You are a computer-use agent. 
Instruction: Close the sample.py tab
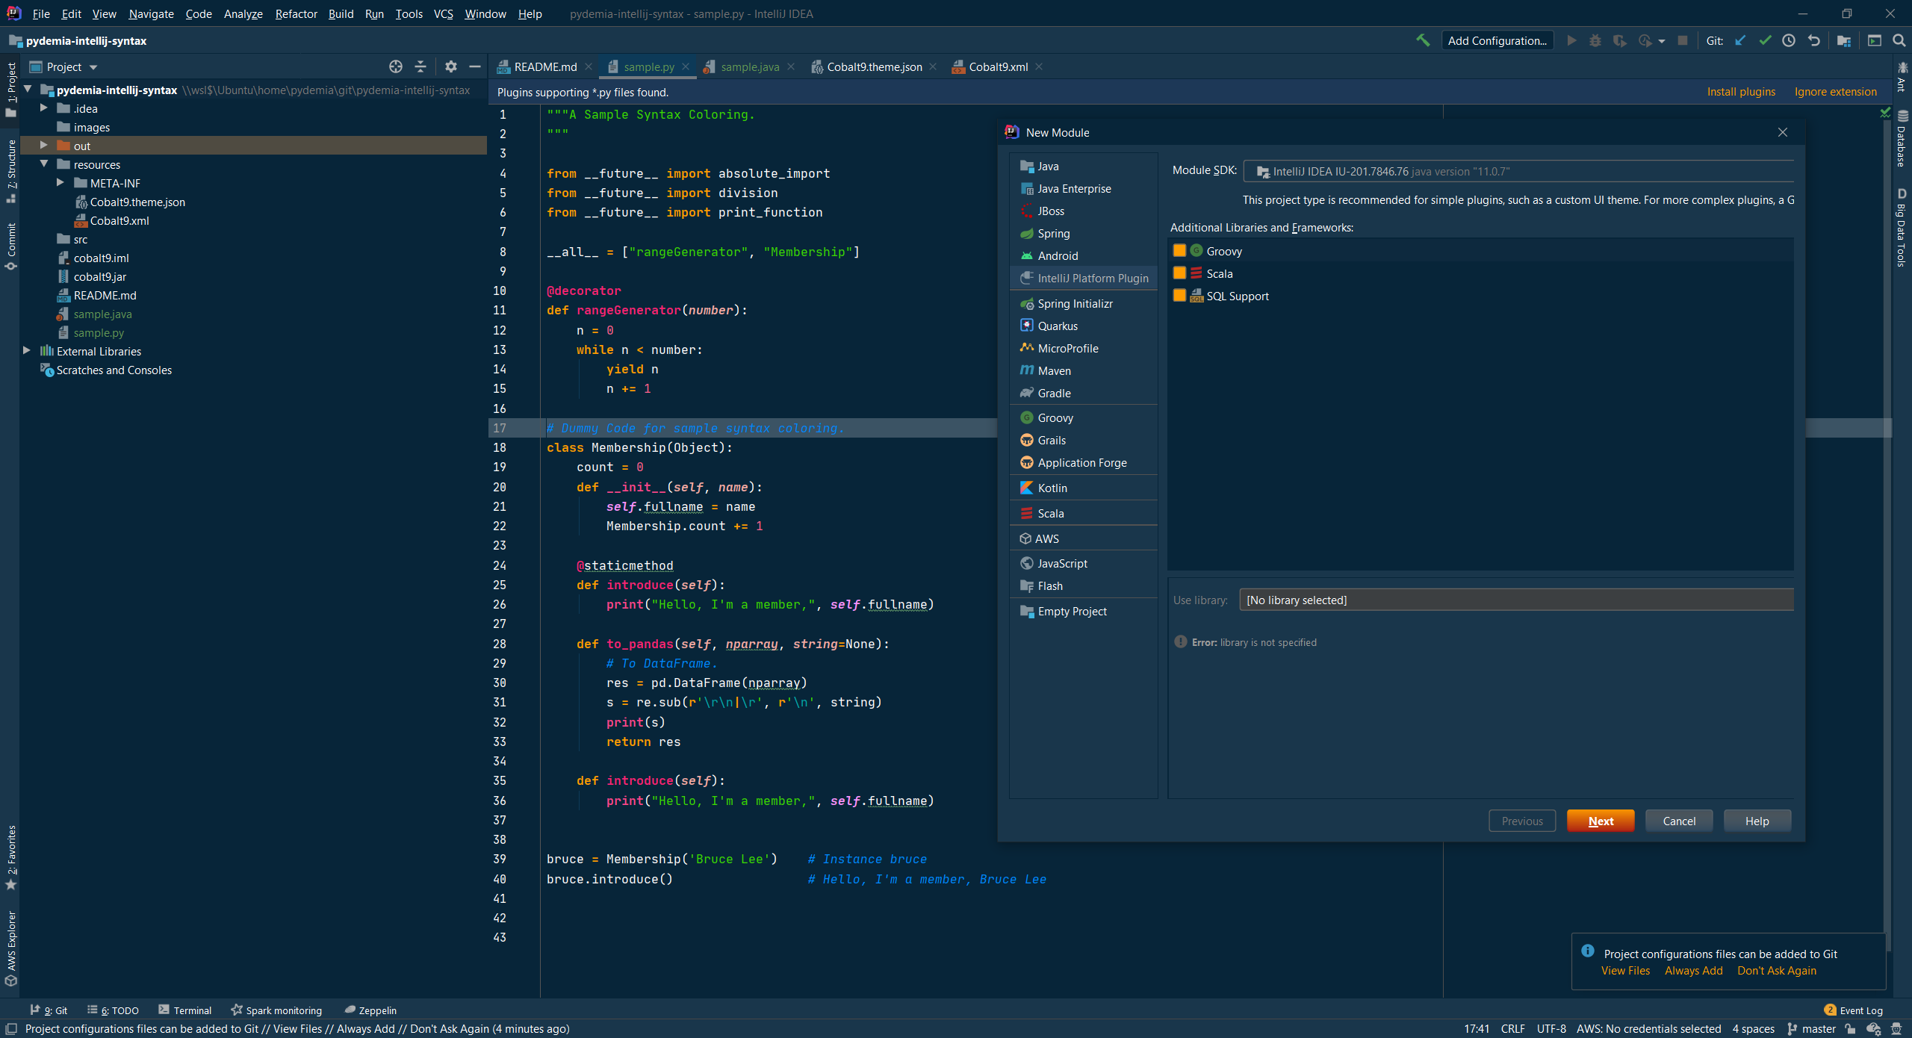686,66
